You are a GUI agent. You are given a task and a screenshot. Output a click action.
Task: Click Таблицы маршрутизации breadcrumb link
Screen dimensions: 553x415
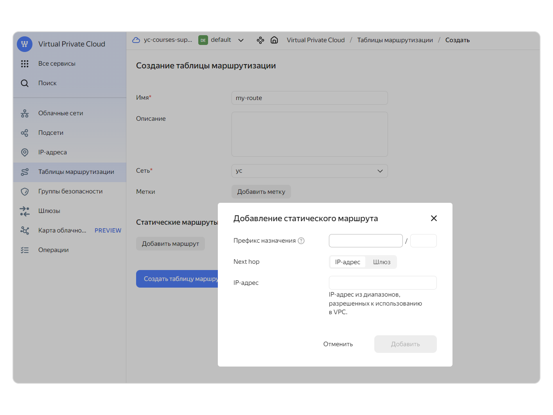pos(395,40)
